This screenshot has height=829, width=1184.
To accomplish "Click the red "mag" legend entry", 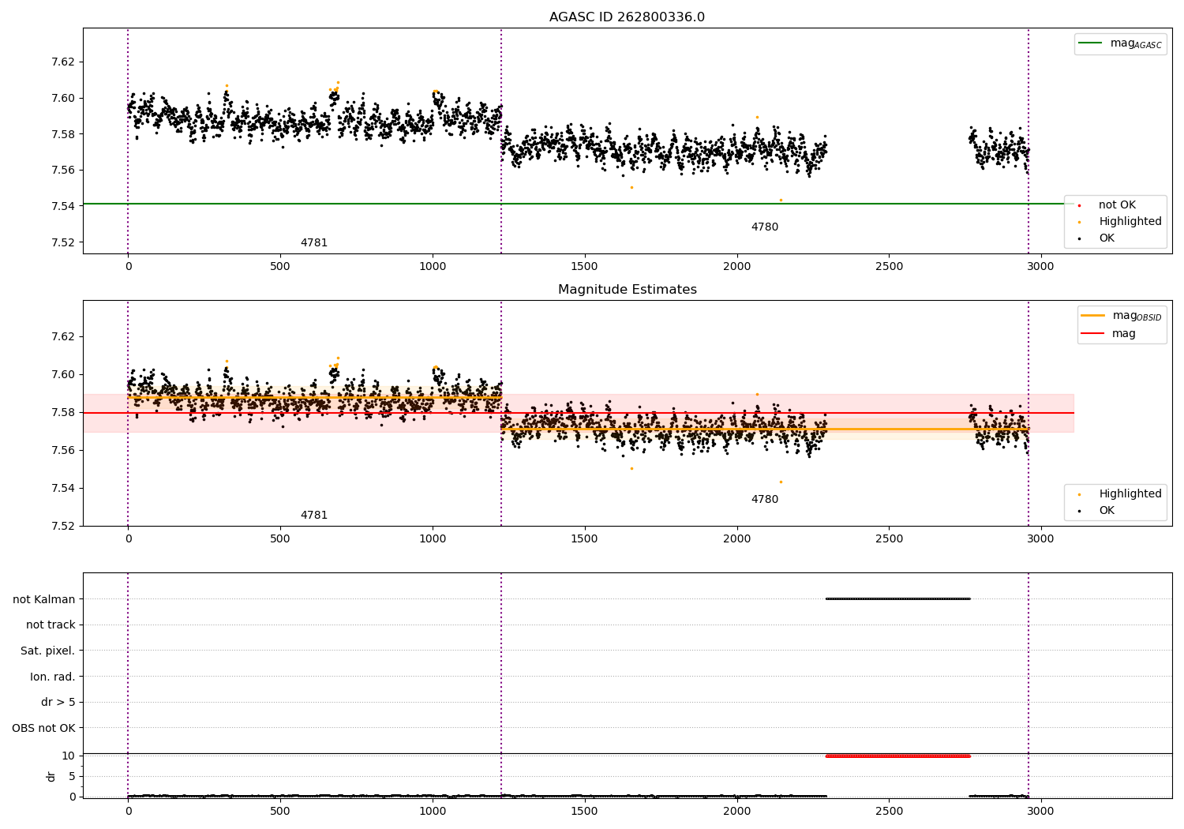I will tap(1109, 334).
